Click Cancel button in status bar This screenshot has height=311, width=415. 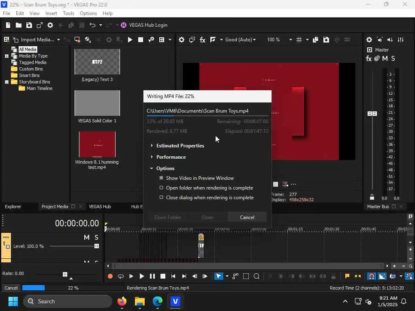pyautogui.click(x=11, y=288)
